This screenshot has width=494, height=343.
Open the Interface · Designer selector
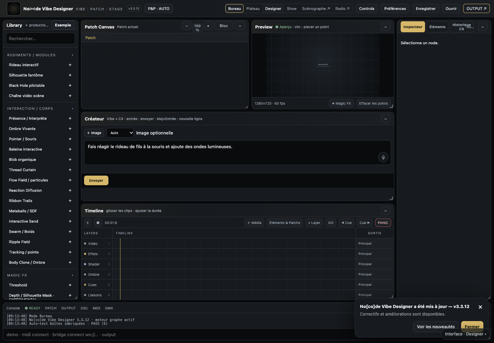(466, 334)
